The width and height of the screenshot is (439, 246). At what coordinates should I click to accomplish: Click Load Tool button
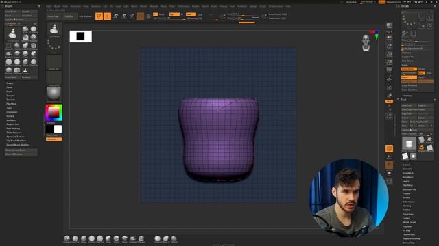(x=409, y=105)
